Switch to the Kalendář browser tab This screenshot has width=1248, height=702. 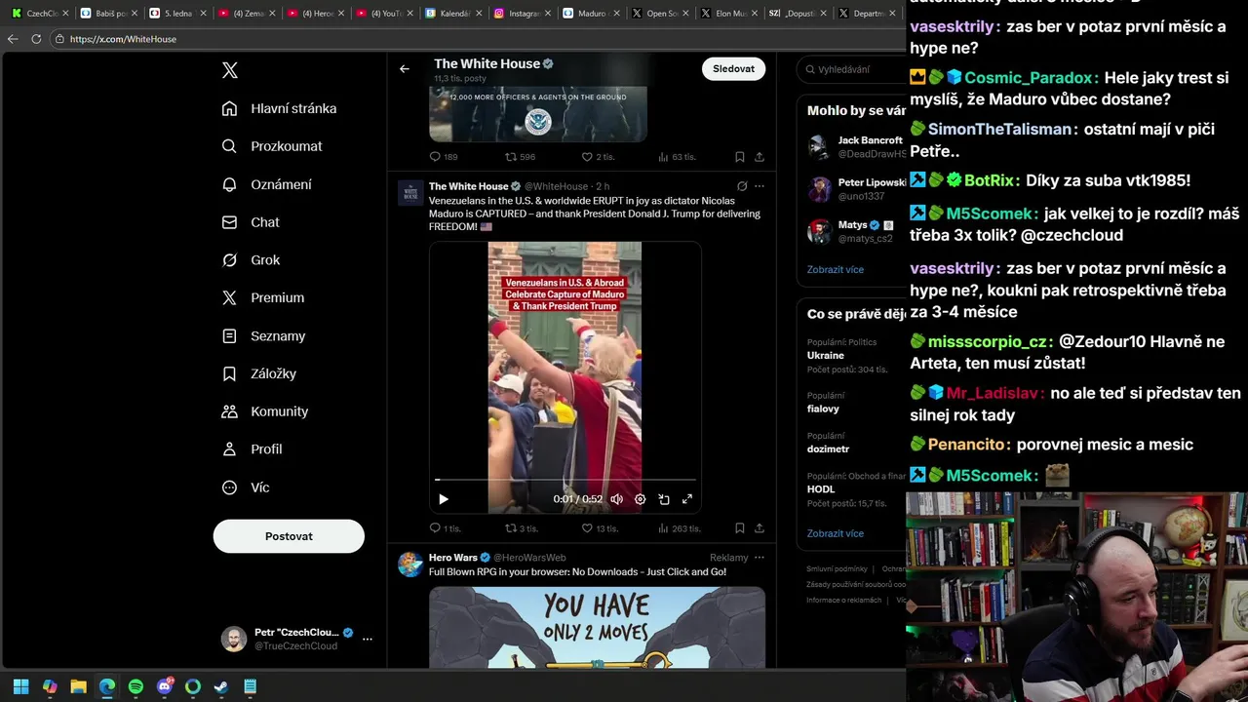454,14
